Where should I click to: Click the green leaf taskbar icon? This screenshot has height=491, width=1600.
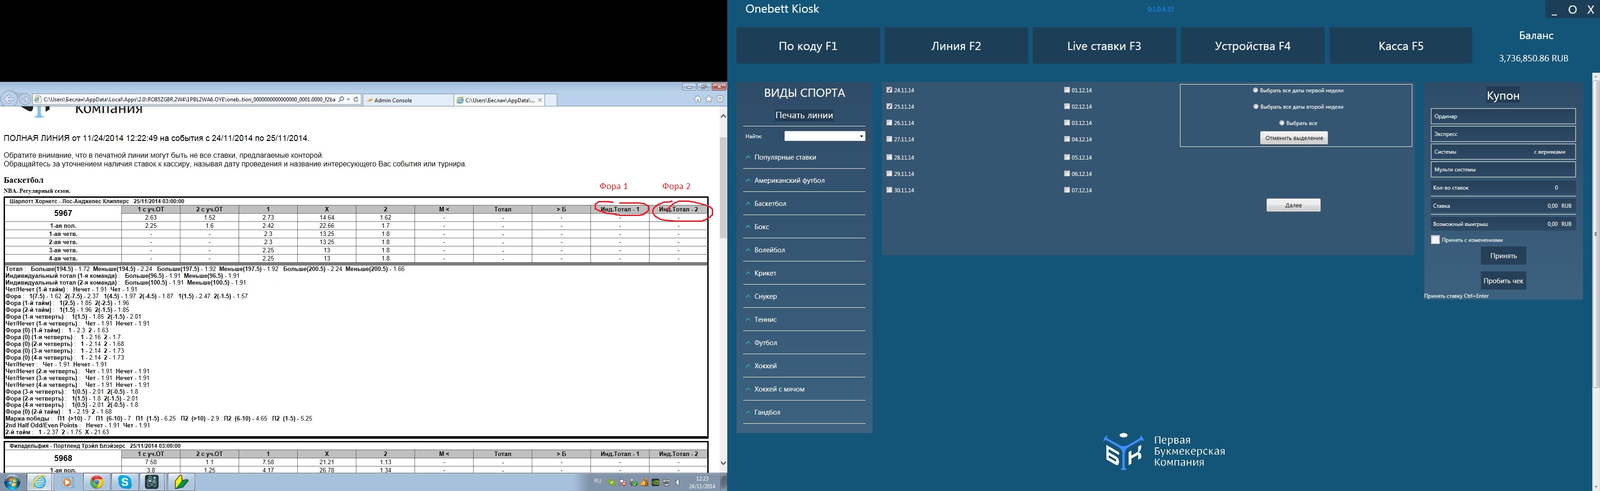click(x=181, y=482)
